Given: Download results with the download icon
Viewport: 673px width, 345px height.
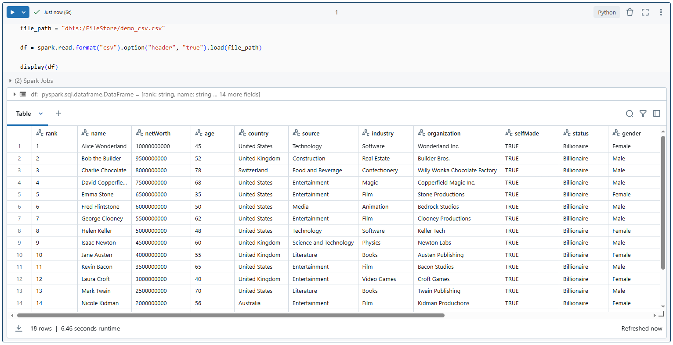Looking at the screenshot, I should tap(19, 328).
